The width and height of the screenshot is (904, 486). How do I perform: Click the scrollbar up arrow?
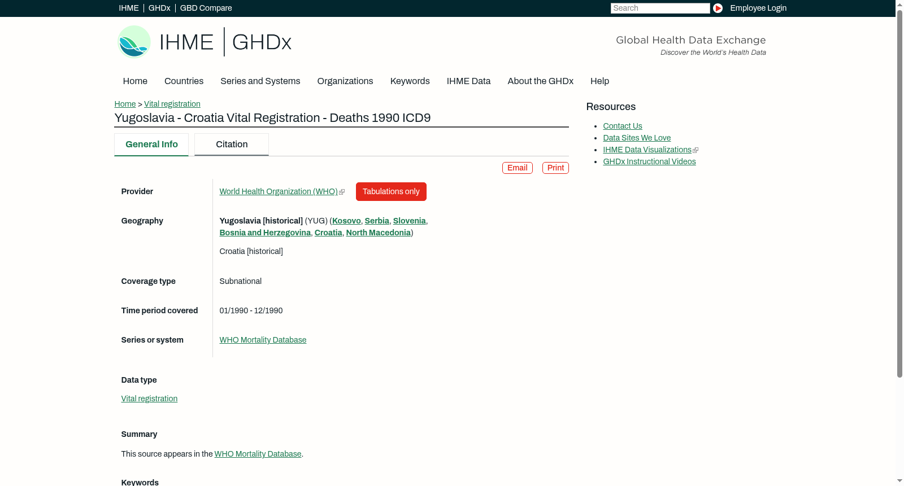[899, 4]
